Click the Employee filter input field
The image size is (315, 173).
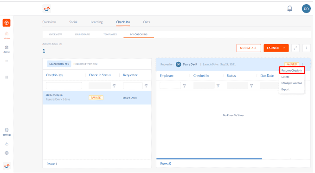pos(170,86)
